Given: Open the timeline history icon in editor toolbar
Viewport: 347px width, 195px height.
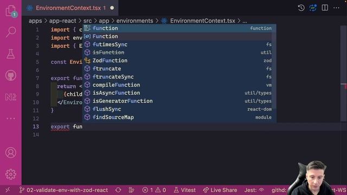Looking at the screenshot, I should tap(301, 8).
